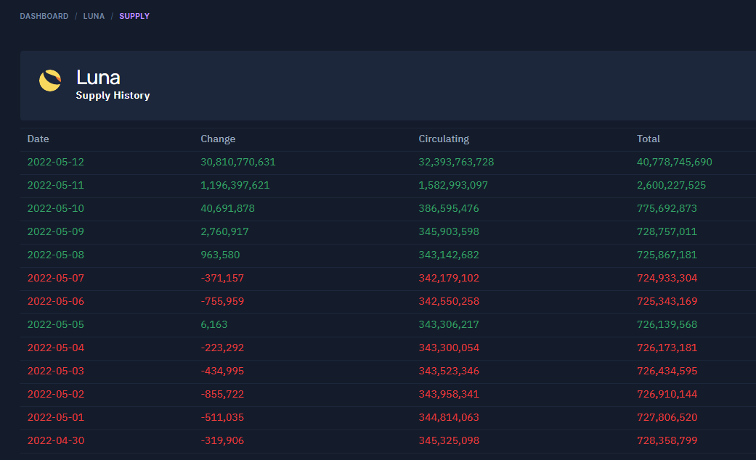Click change value 30,810,770,631
This screenshot has height=460, width=756.
click(238, 162)
